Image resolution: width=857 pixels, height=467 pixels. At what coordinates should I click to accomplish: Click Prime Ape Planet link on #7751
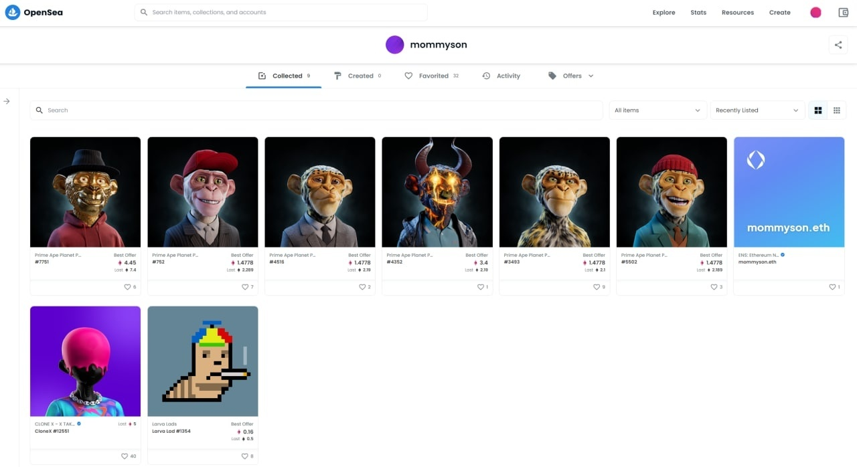pos(58,255)
